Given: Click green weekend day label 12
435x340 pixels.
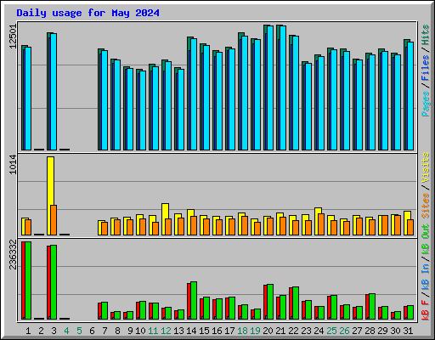Looking at the screenshot, I should 166,331.
